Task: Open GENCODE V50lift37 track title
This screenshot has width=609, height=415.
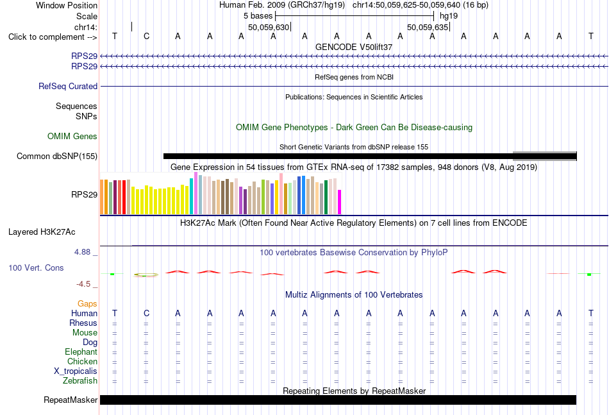Action: pyautogui.click(x=354, y=47)
